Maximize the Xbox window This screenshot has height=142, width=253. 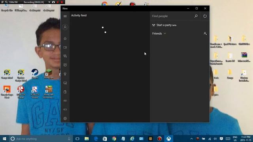point(196,8)
